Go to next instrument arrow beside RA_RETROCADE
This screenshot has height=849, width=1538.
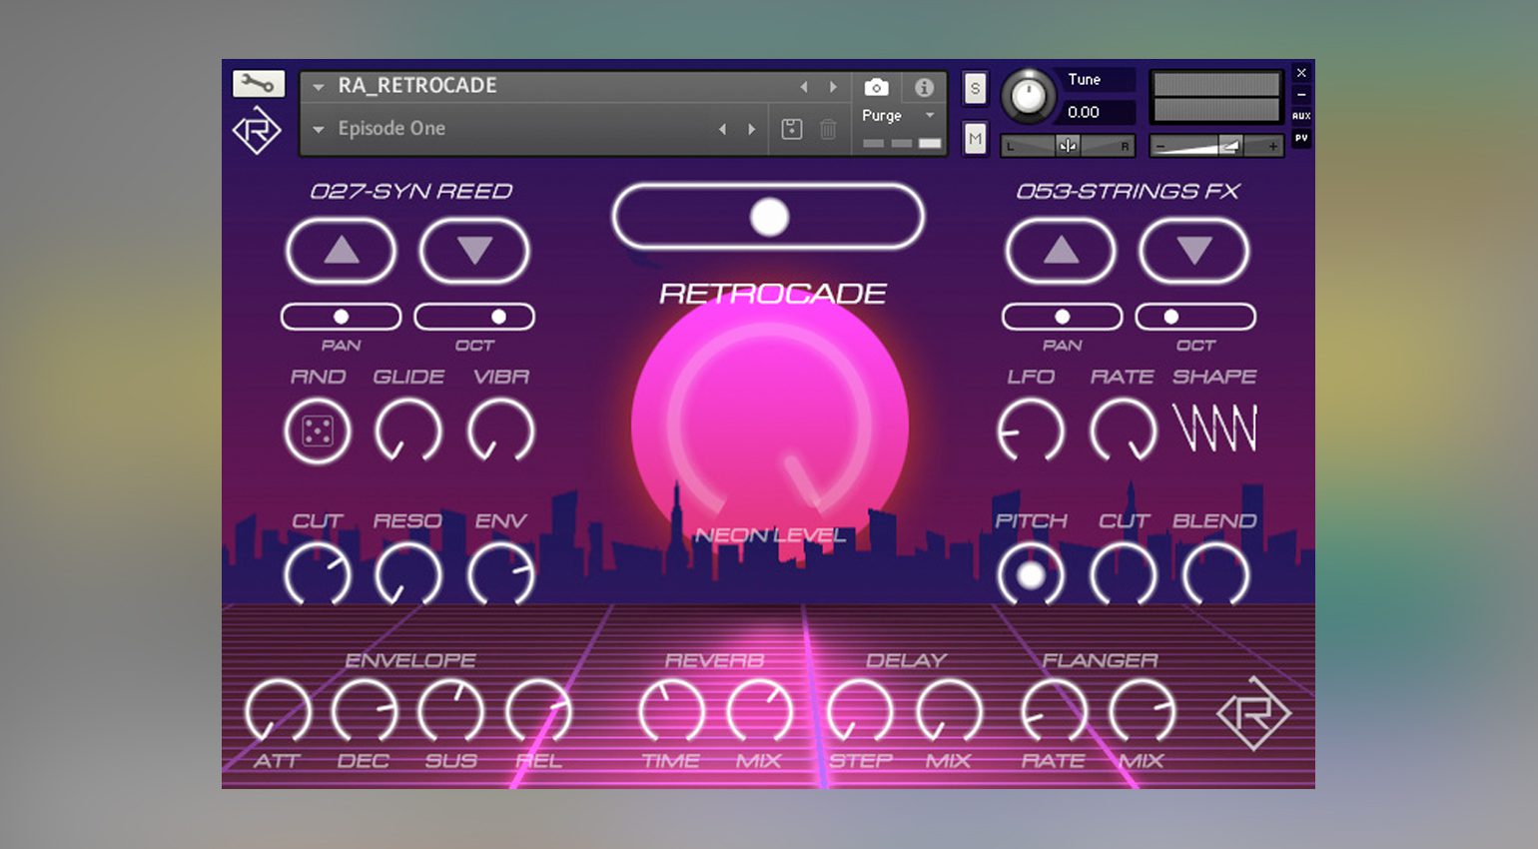[x=833, y=87]
